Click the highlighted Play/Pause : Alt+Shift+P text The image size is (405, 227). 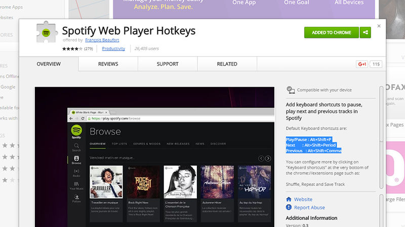point(309,139)
